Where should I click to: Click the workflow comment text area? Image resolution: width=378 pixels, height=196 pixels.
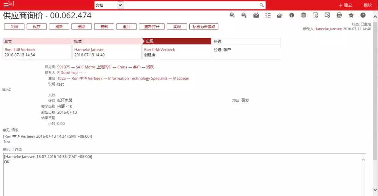pyautogui.click(x=182, y=175)
